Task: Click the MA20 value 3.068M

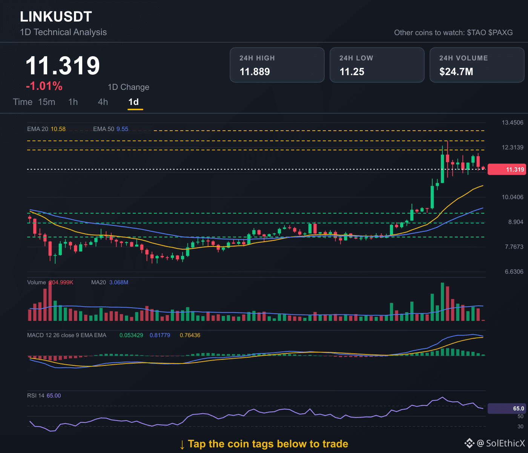Action: (x=119, y=282)
